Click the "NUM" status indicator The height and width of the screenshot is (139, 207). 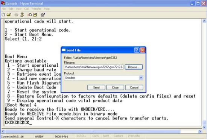click(x=106, y=136)
